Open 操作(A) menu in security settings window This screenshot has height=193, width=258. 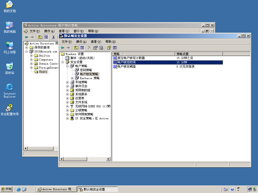[x=81, y=42]
